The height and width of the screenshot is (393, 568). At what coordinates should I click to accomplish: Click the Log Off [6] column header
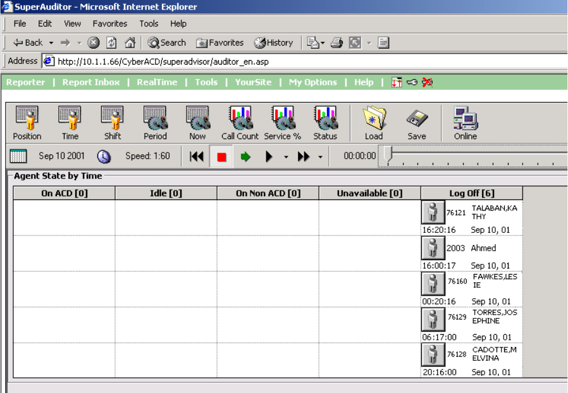pos(472,193)
